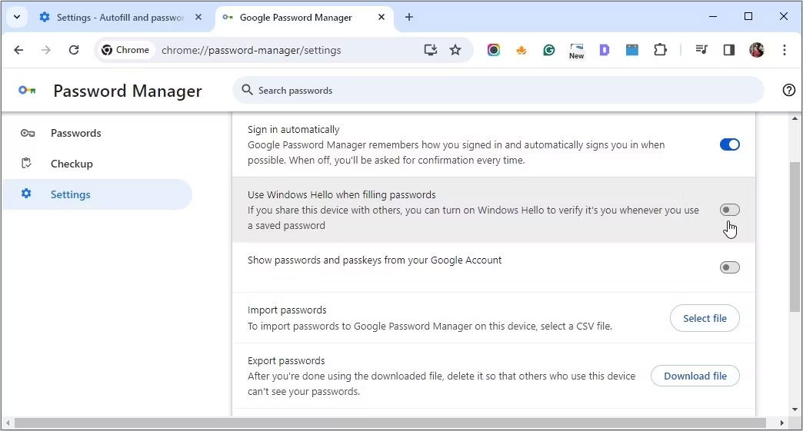Viewport: 803px width, 431px height.
Task: Open the Grammarly extension icon
Action: click(x=549, y=50)
